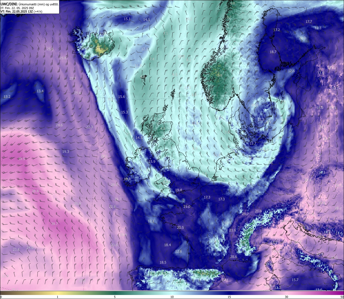
Task: Click the 15.9 value label
Action: click(x=152, y=162)
